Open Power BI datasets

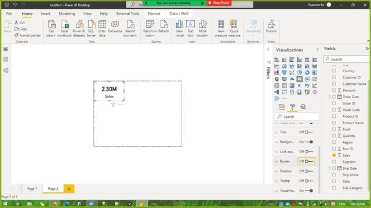[79, 28]
